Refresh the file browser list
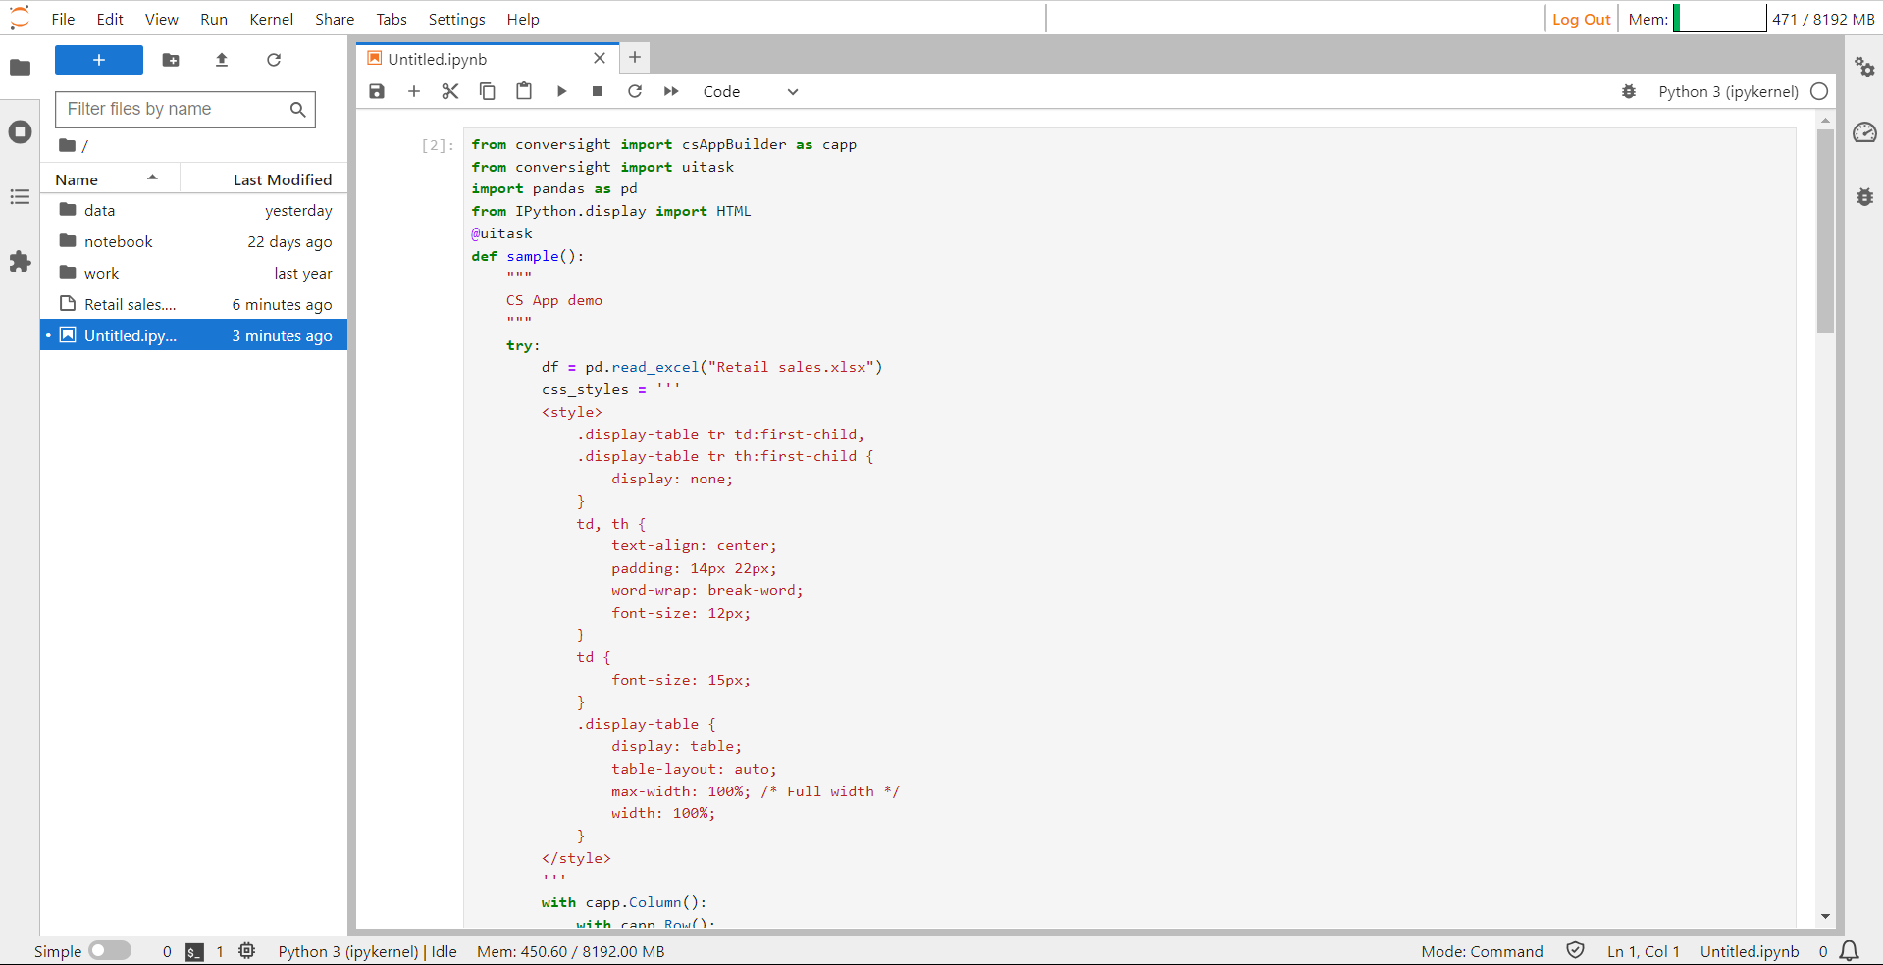 point(274,60)
